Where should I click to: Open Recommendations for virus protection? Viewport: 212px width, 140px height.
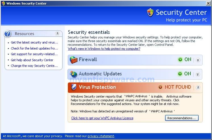(x=182, y=118)
